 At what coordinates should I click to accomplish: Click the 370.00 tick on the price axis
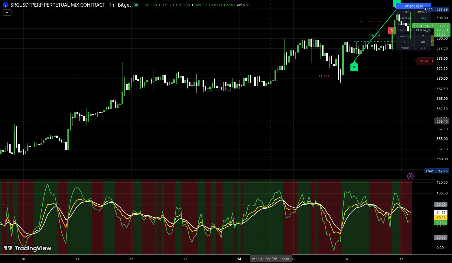(442, 79)
